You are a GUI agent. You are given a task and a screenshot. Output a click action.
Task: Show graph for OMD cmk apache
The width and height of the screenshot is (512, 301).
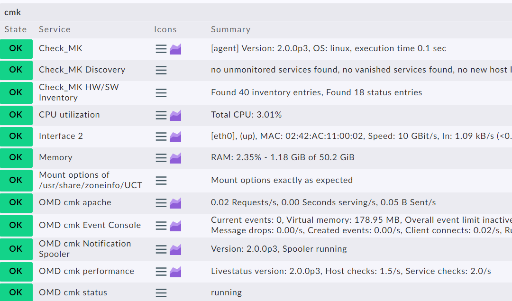[175, 203]
